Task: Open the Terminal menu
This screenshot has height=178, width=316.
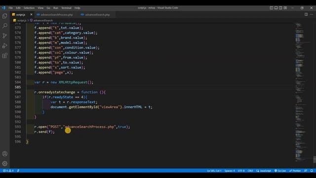Action: (x=66, y=8)
